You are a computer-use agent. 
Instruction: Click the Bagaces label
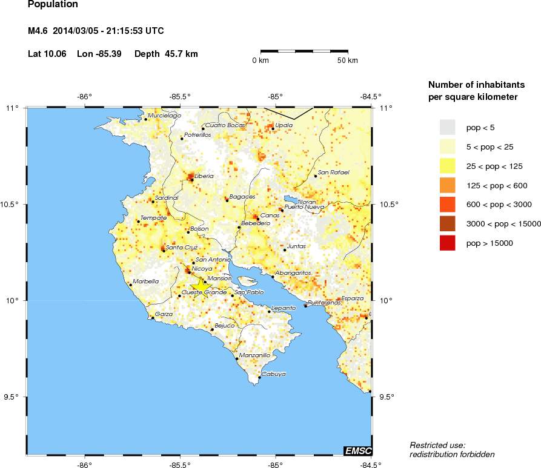tap(242, 197)
